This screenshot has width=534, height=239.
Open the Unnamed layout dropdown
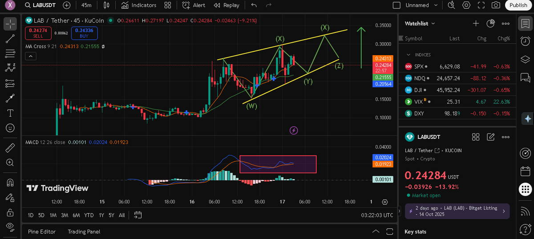pos(421,5)
